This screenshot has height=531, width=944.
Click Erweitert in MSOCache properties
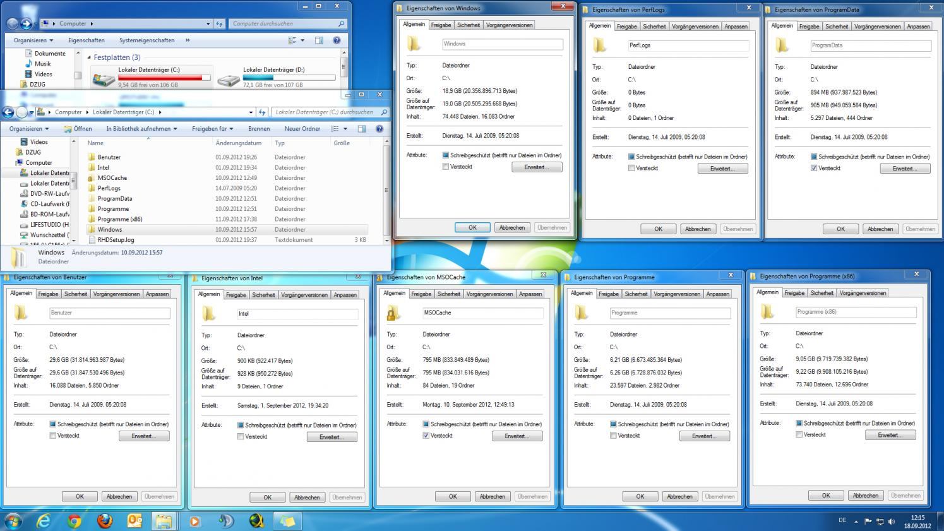click(517, 436)
